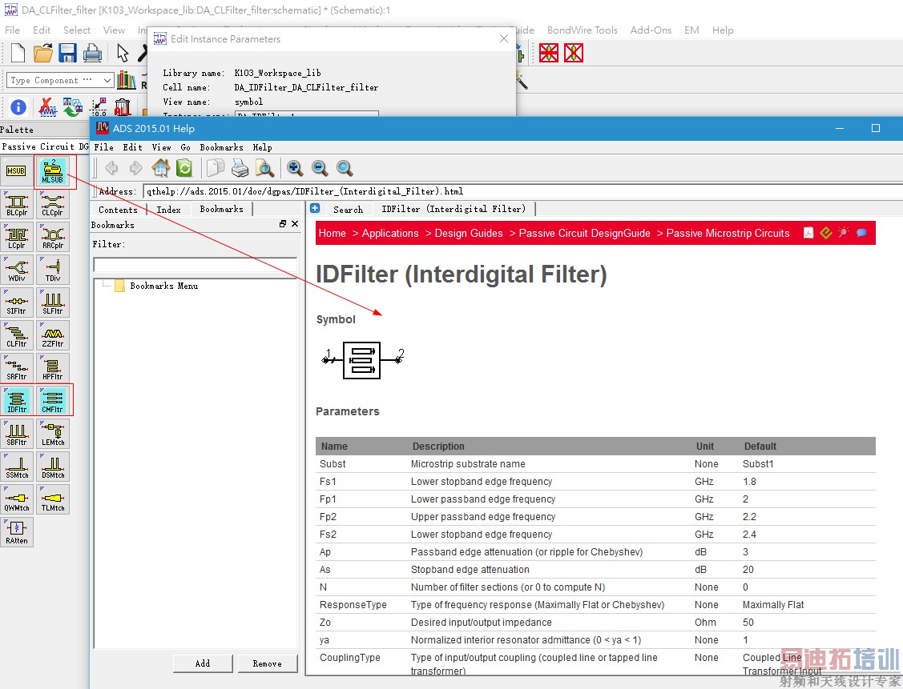The image size is (903, 689).
Task: Select the RAtten attenuator palette icon
Action: (x=17, y=531)
